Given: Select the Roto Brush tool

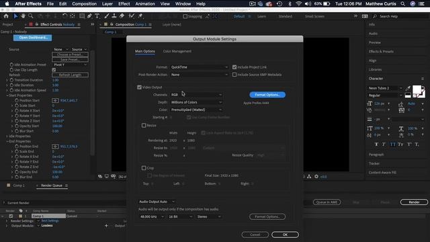Looking at the screenshot, I should 132,16.
